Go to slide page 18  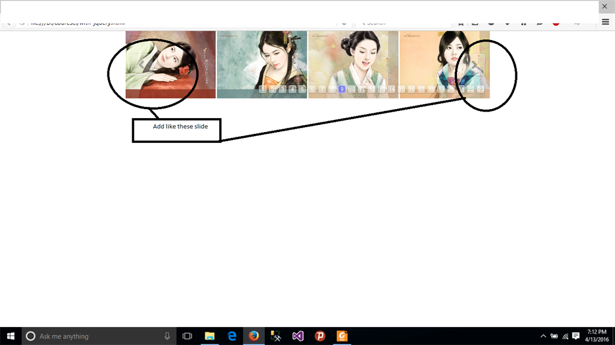431,89
